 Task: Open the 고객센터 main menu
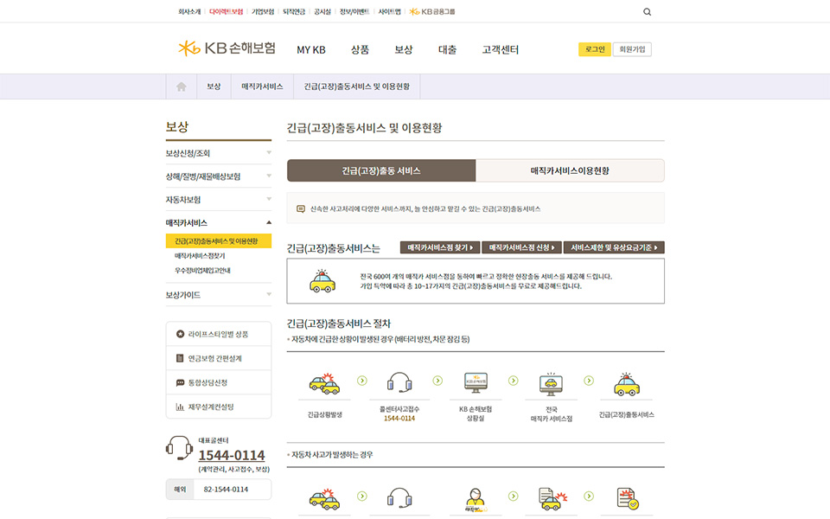coord(500,50)
